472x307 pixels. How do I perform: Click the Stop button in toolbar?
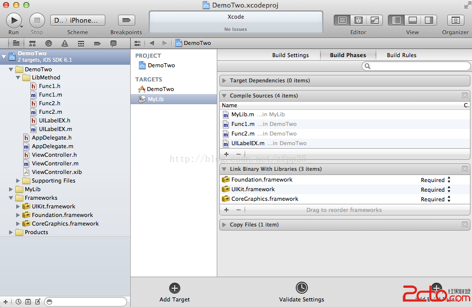coord(37,20)
